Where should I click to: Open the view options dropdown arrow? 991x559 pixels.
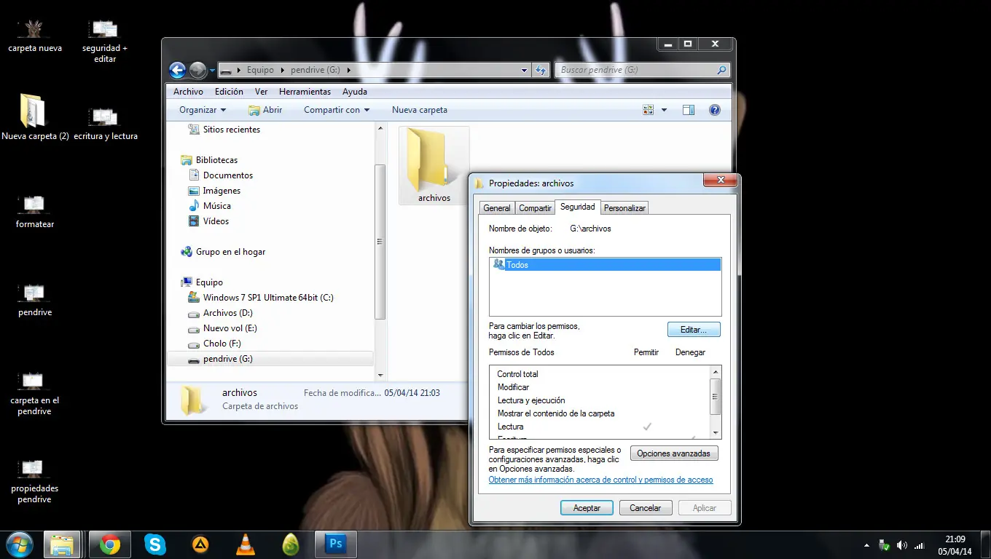664,110
